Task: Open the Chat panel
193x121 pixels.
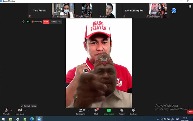Action: point(96,112)
